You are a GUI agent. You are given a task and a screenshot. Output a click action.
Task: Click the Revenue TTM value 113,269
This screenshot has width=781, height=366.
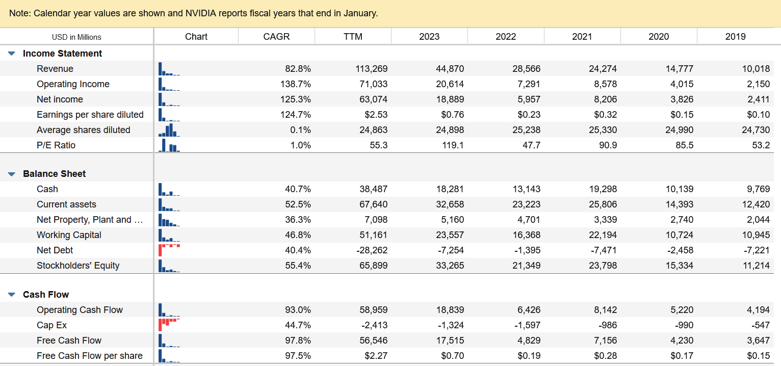point(372,69)
